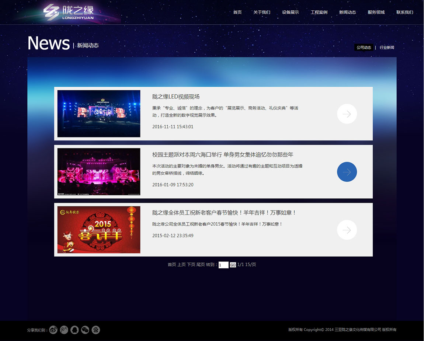Switch to the 行业新闻 tab

coord(387,48)
